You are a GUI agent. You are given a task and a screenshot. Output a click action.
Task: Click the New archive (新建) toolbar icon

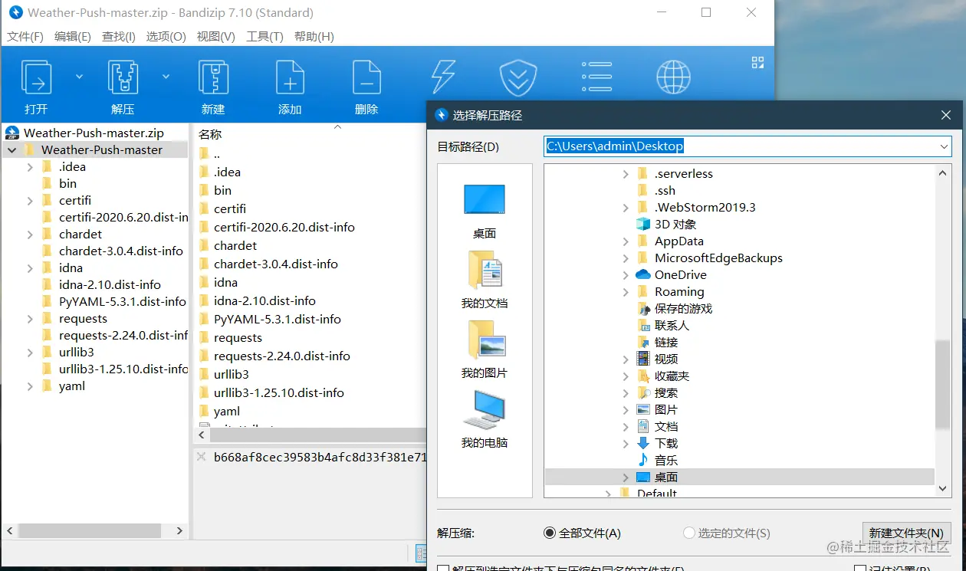coord(213,77)
